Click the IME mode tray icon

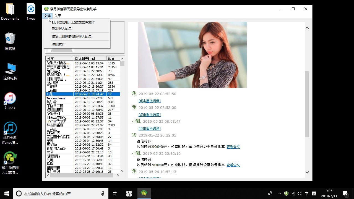[x=314, y=193]
